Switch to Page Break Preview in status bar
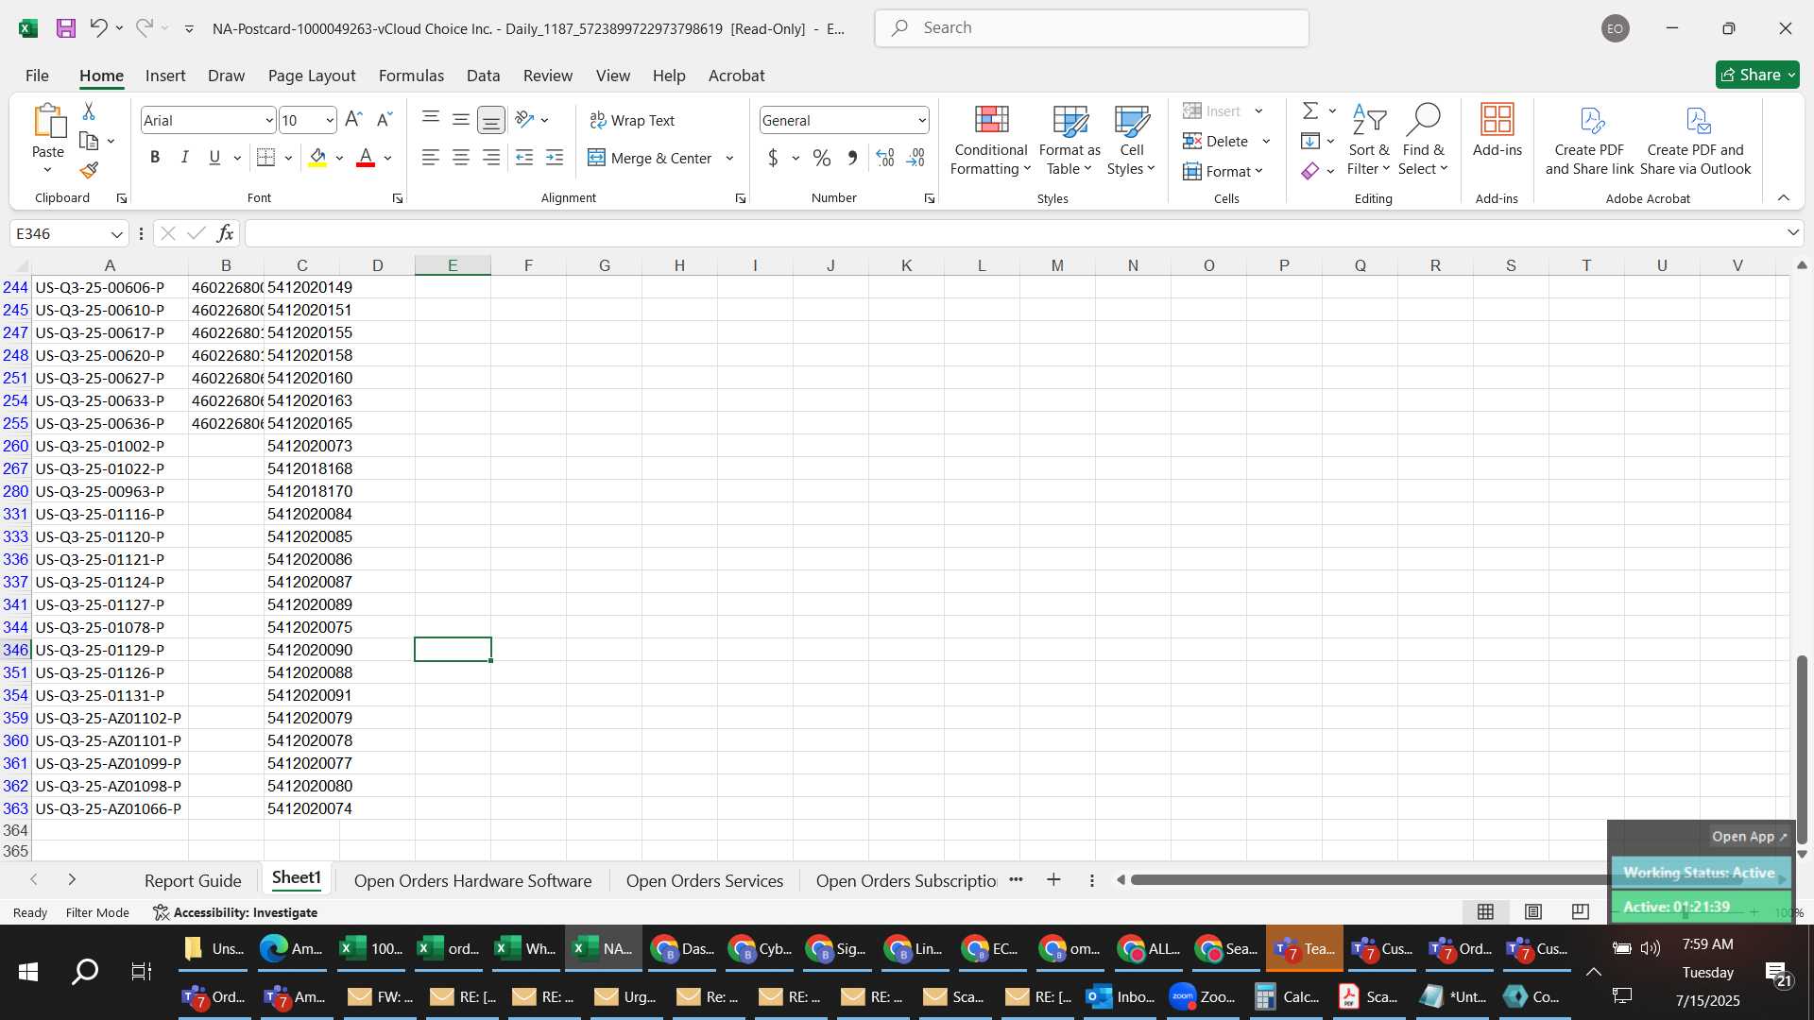Viewport: 1814px width, 1020px height. 1581,911
